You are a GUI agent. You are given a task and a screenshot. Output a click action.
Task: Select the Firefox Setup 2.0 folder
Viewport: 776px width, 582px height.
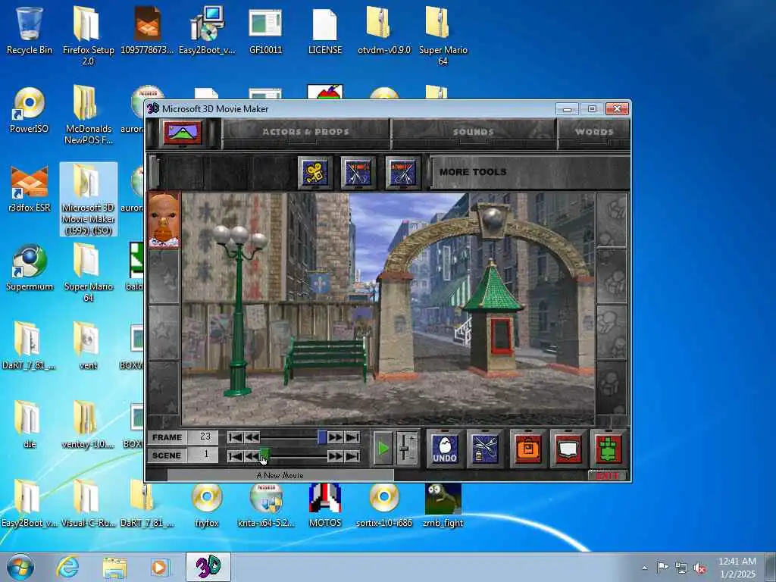point(88,35)
